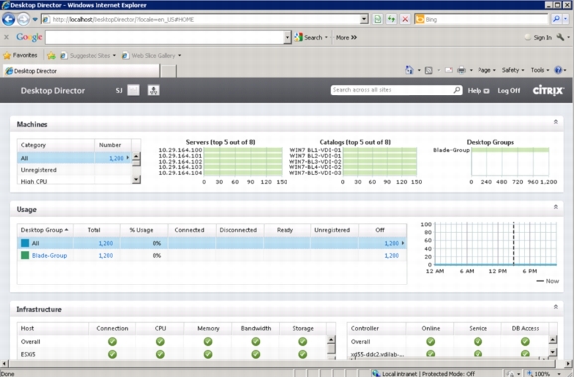This screenshot has height=379, width=575.
Task: Click the 1,200 link in Machines All row
Action: (x=116, y=158)
